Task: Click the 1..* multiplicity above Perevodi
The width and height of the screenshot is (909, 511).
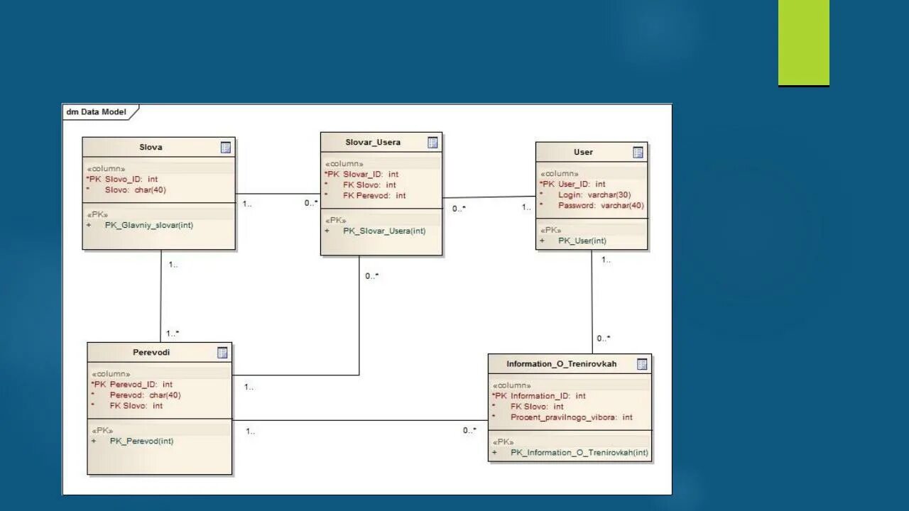Action: pos(173,333)
